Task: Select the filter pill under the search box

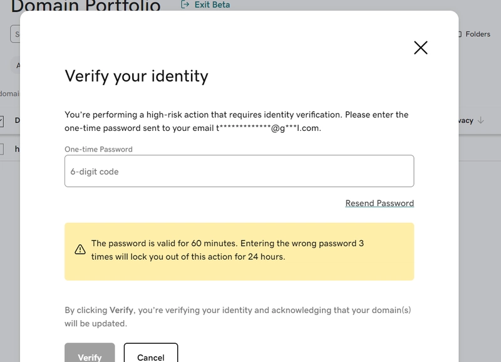Action: pyautogui.click(x=16, y=65)
